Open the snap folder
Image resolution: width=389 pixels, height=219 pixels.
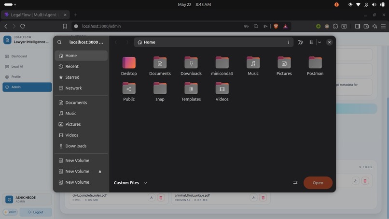(160, 91)
